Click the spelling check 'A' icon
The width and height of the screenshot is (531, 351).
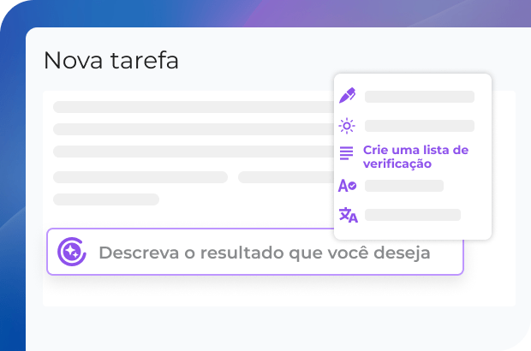point(347,185)
